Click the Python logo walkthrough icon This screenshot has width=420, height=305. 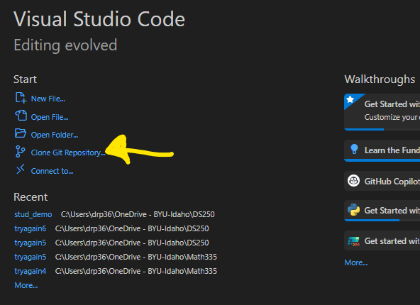353,210
